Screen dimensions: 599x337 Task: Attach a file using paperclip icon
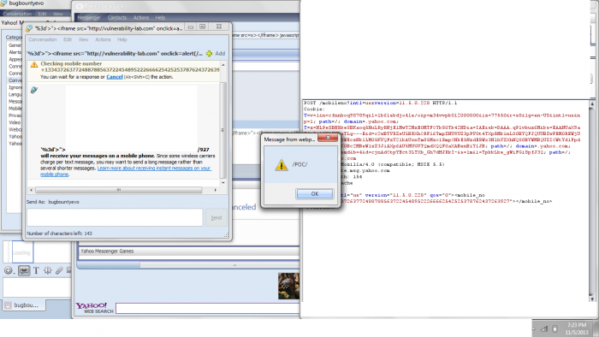click(x=59, y=270)
